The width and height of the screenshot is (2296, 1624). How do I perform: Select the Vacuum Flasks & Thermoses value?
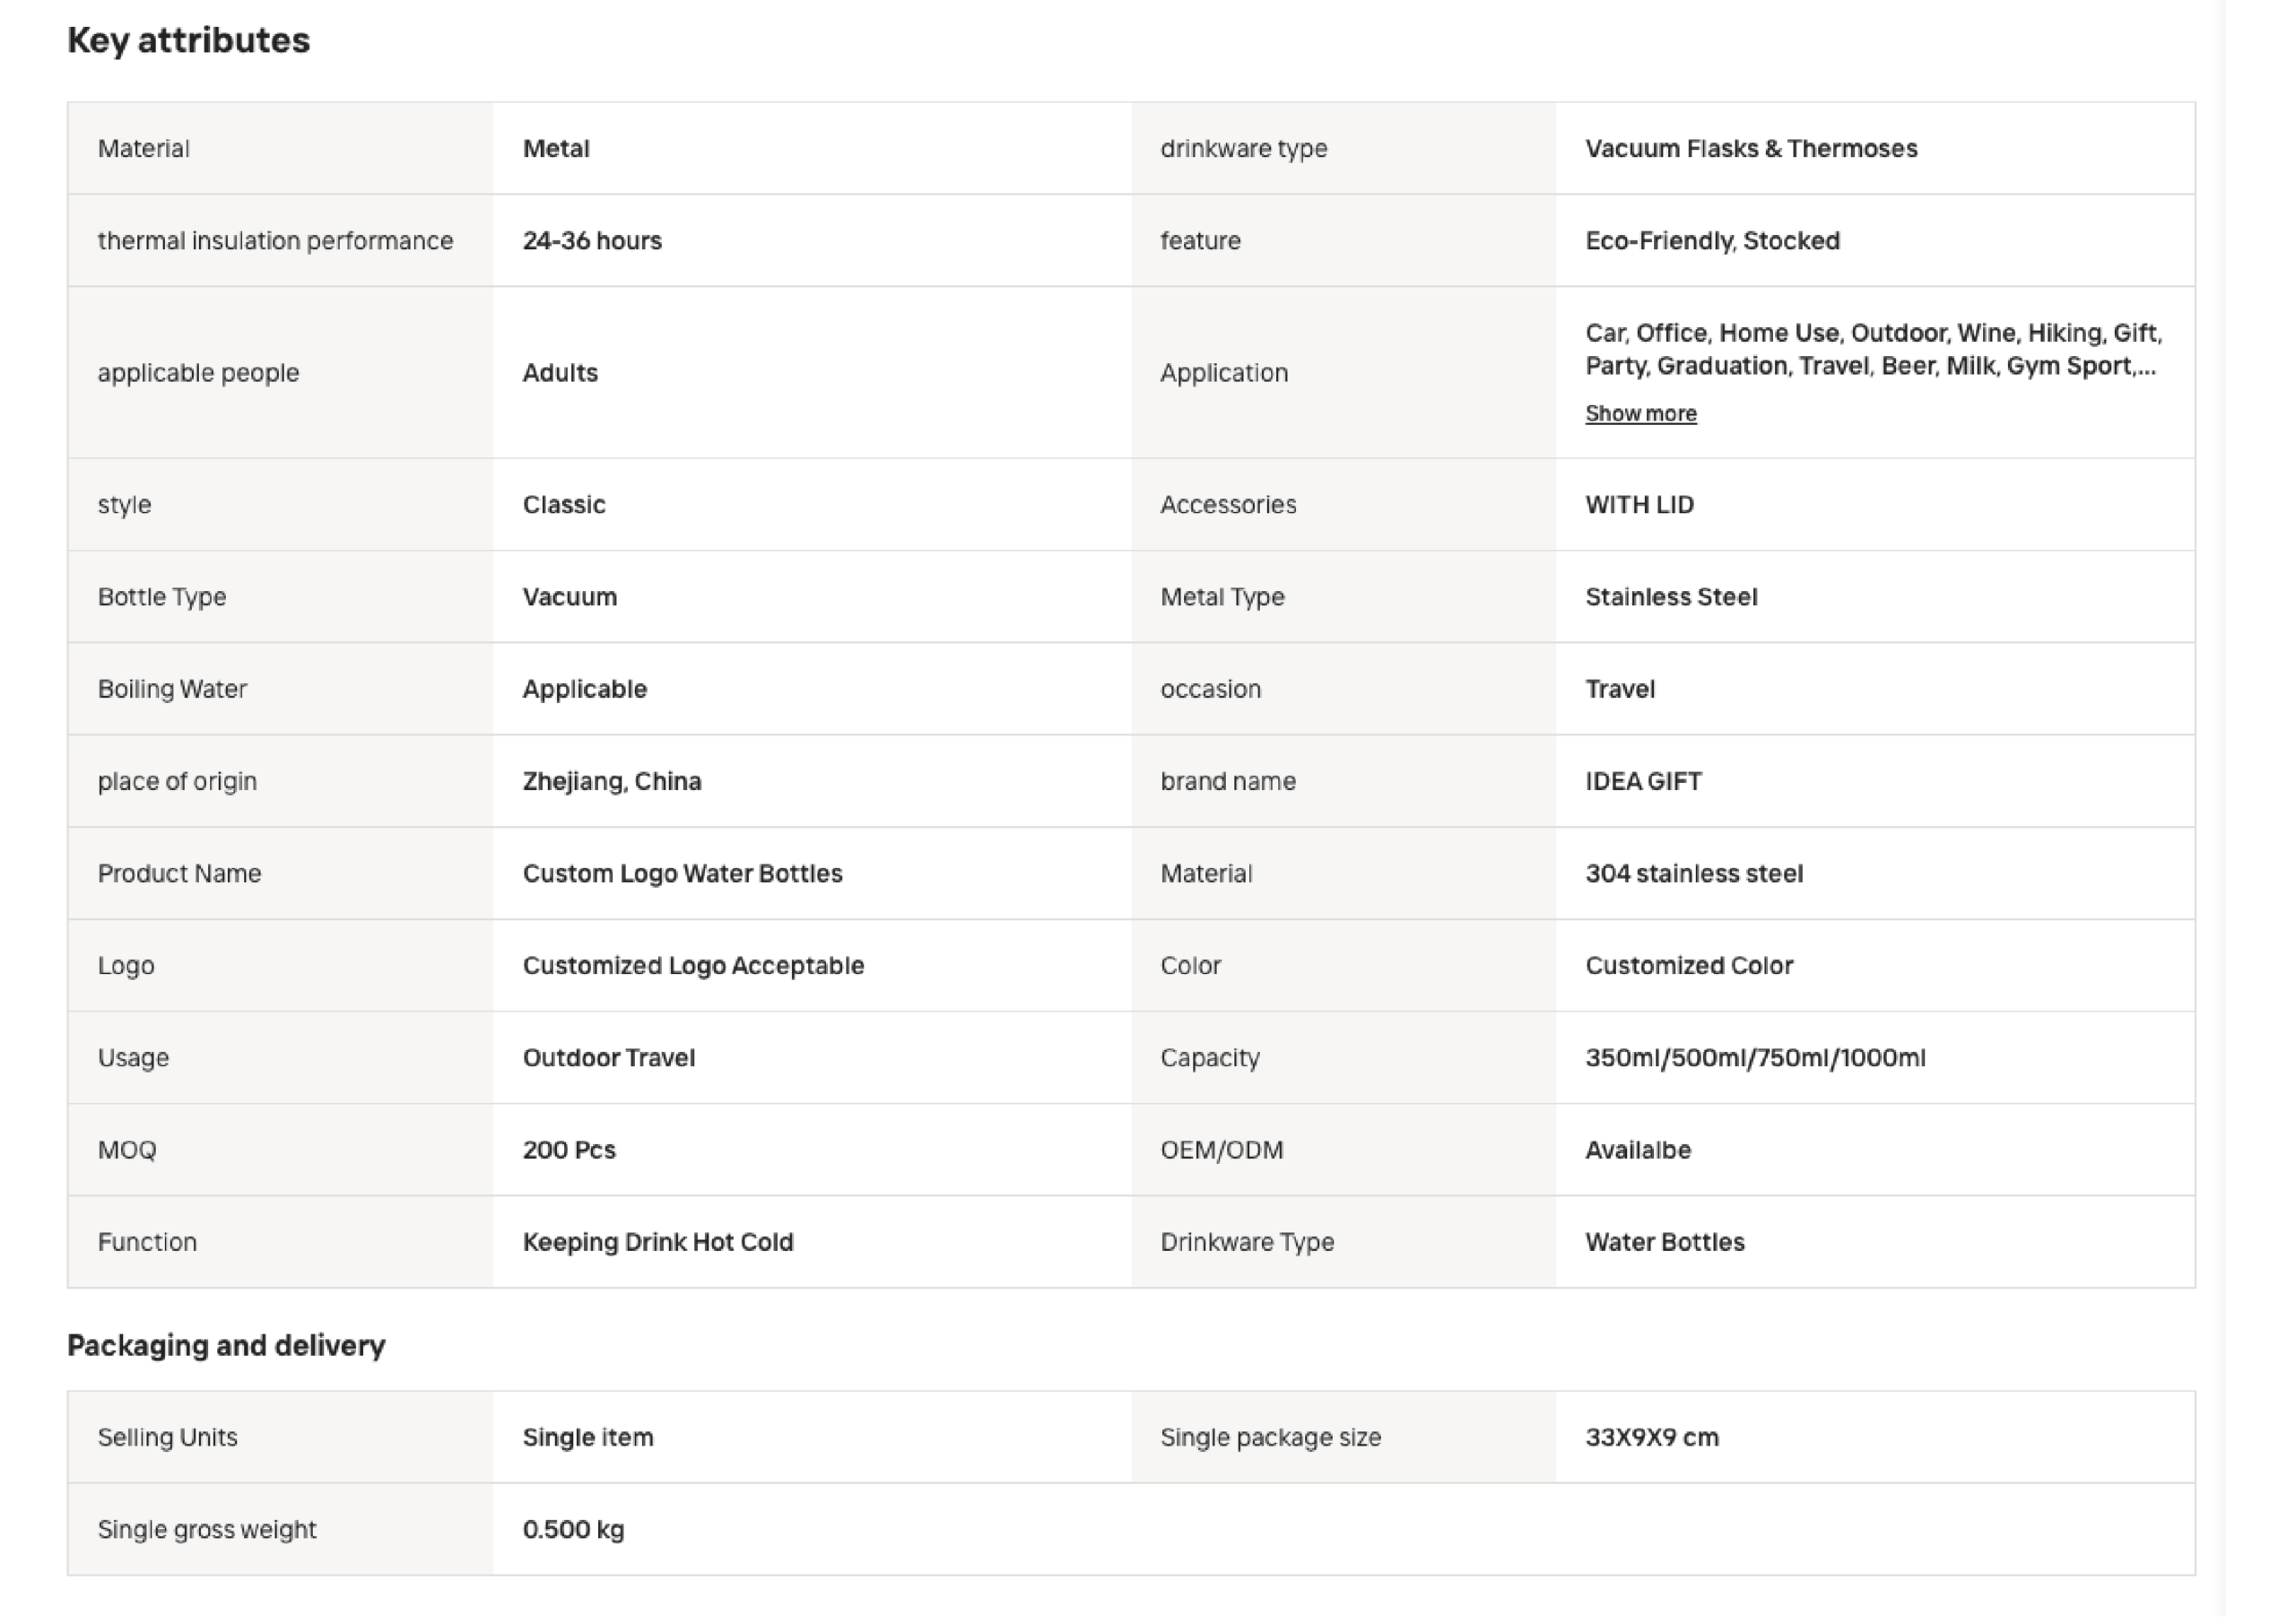click(1751, 148)
